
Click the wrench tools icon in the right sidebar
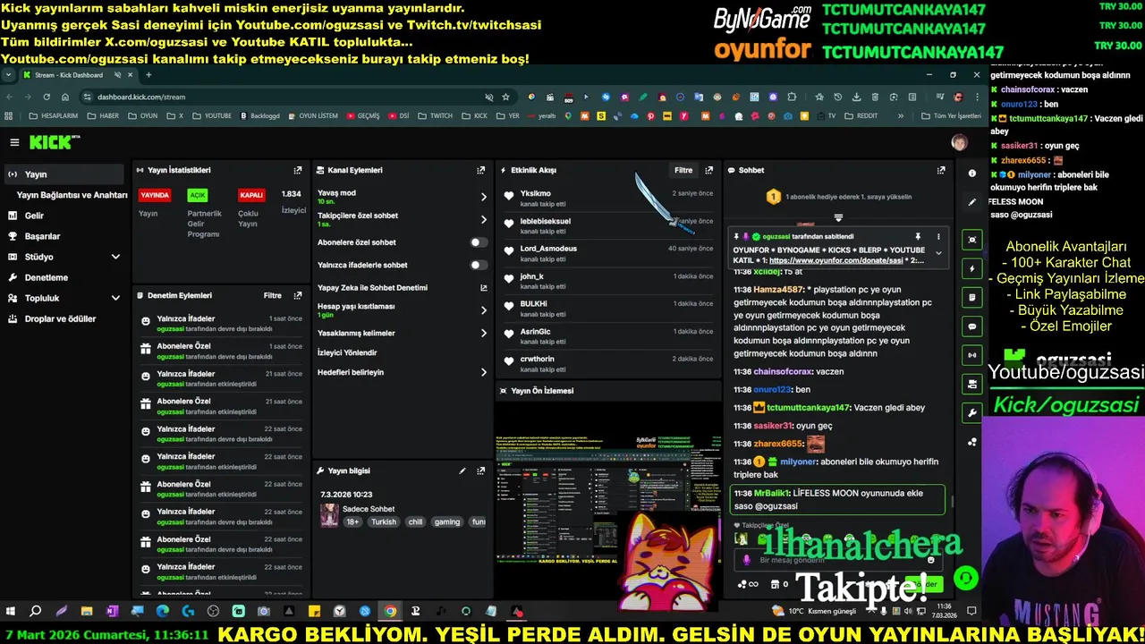click(972, 413)
